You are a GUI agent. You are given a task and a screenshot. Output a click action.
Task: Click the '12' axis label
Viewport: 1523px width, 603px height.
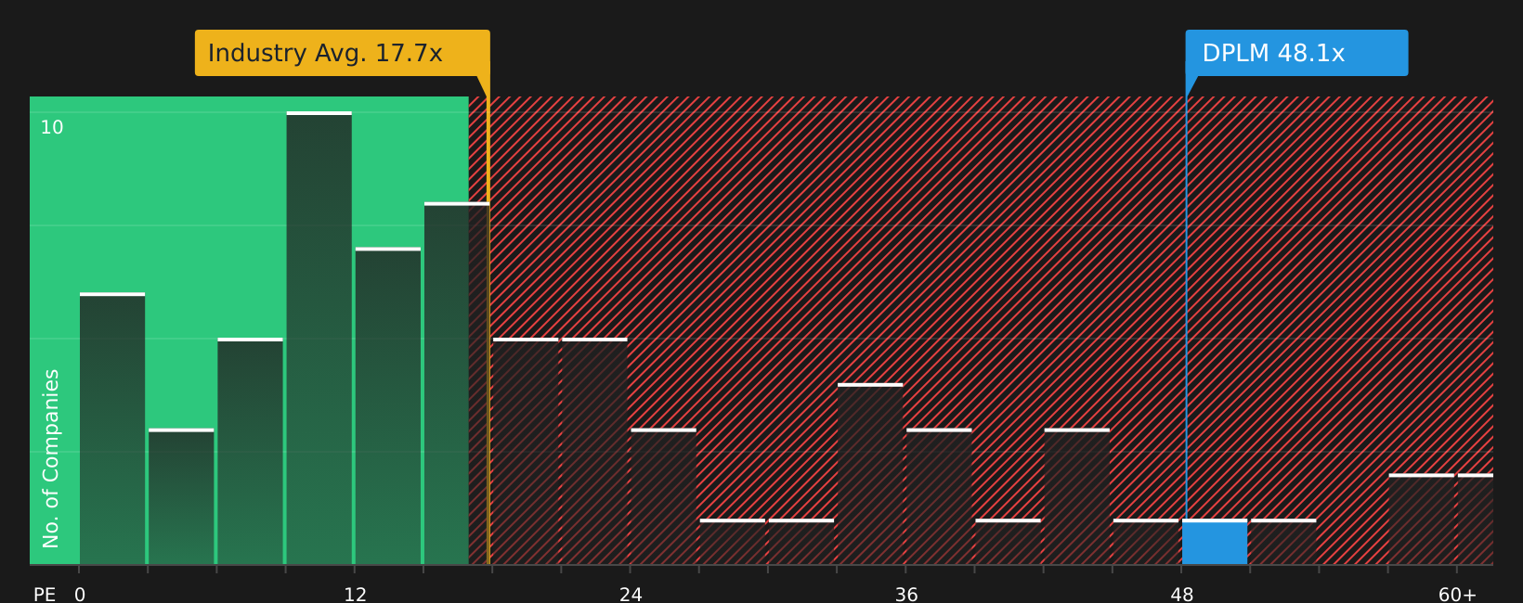tap(356, 595)
